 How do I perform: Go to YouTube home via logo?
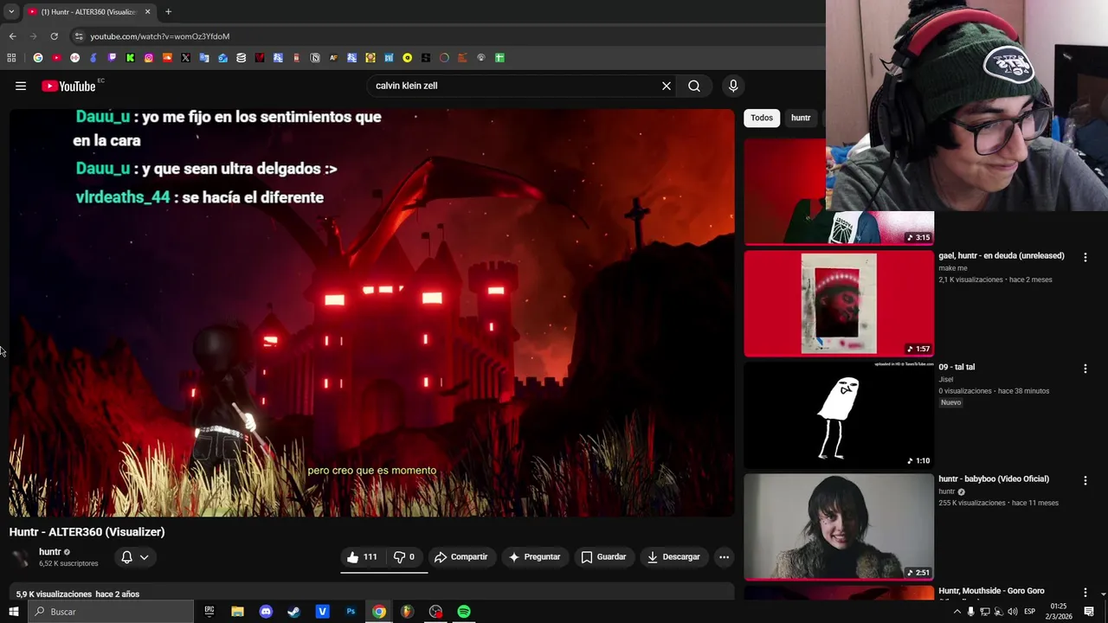point(68,86)
